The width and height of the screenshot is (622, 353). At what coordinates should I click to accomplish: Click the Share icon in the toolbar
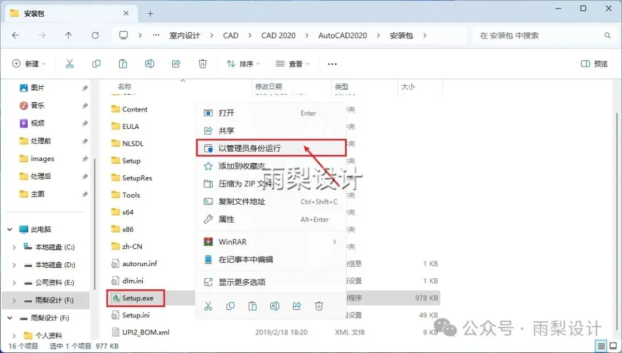[x=176, y=64]
